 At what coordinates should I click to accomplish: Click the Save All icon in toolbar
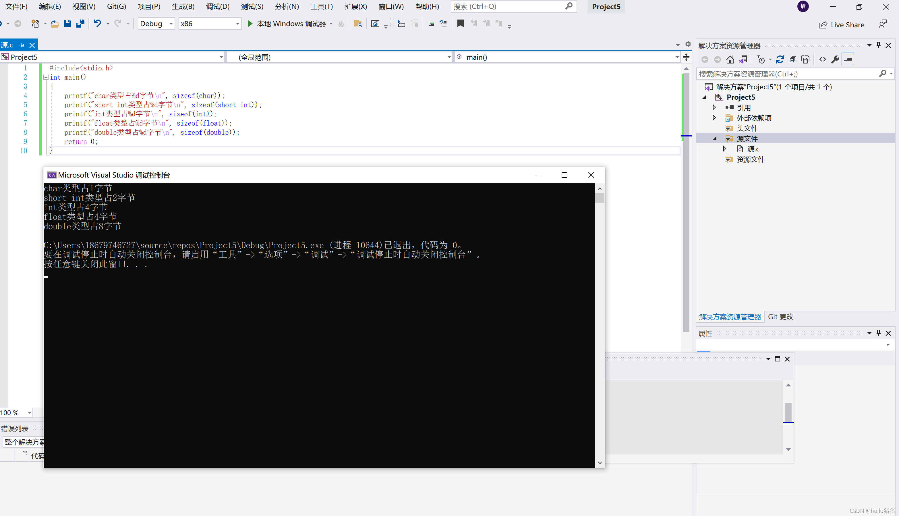(x=80, y=24)
